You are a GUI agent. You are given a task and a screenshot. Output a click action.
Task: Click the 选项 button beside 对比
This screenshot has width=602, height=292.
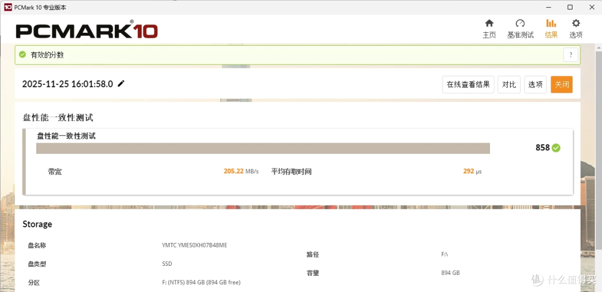tap(535, 84)
